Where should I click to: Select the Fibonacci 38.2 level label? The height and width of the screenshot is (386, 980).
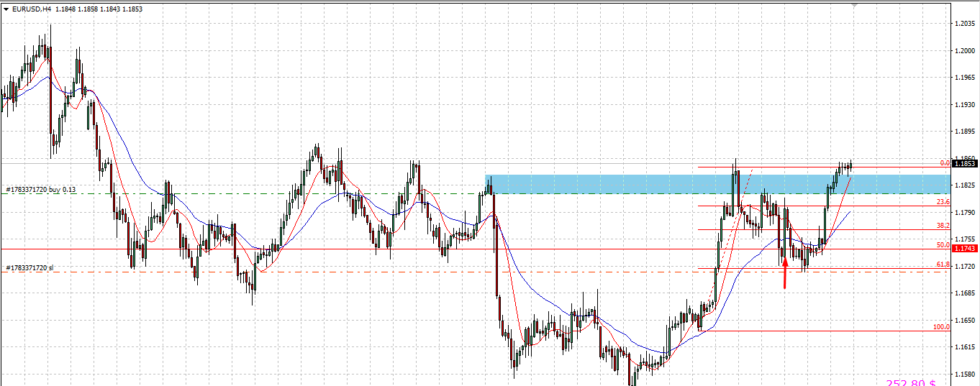(x=943, y=226)
